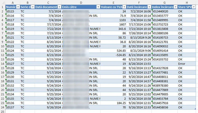The image size is (198, 113).
Task: Open the Număr column filter dropdown
Action: point(18,7)
